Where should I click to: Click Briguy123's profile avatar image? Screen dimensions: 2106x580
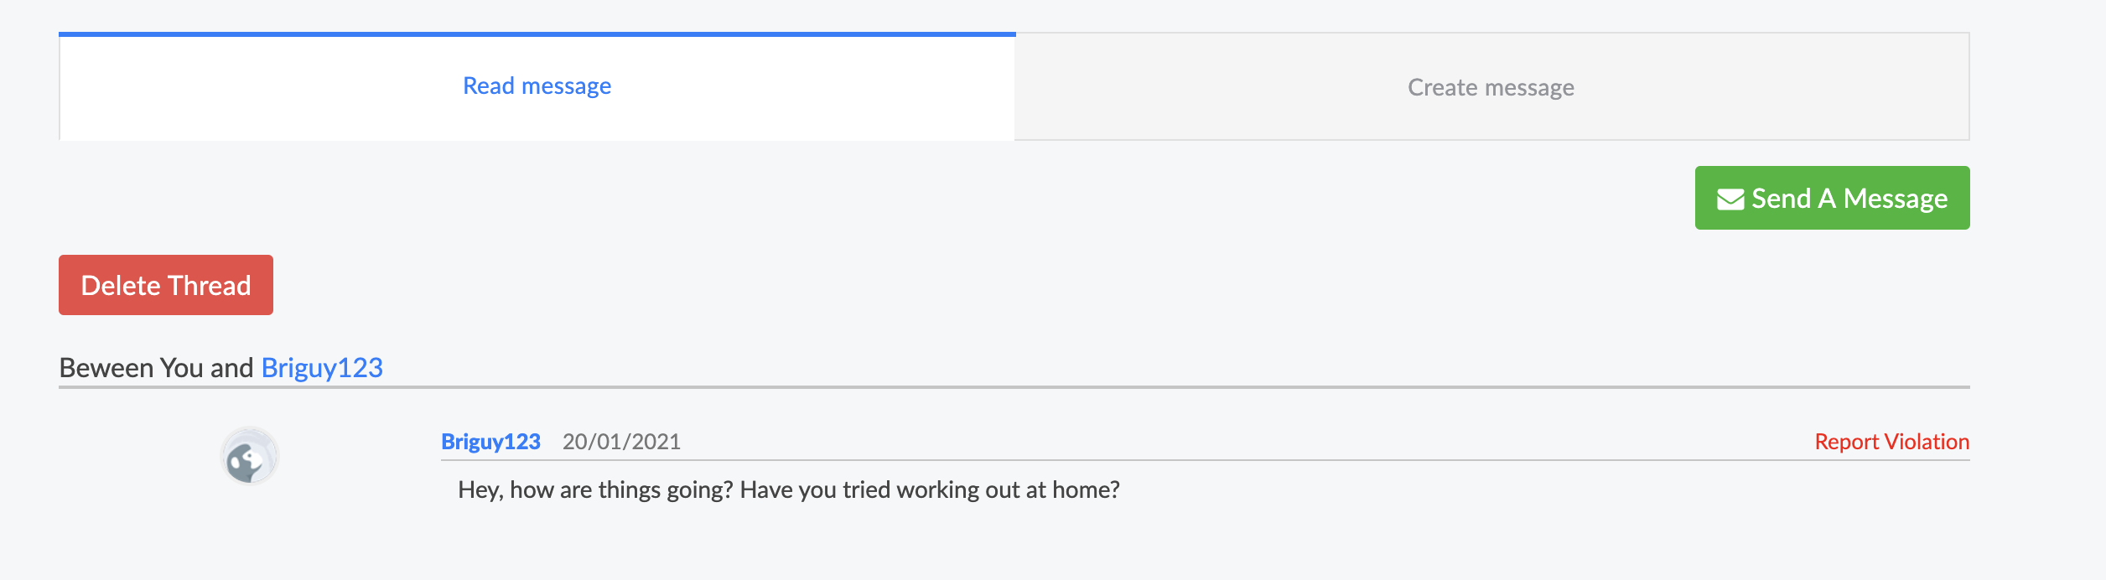[249, 457]
